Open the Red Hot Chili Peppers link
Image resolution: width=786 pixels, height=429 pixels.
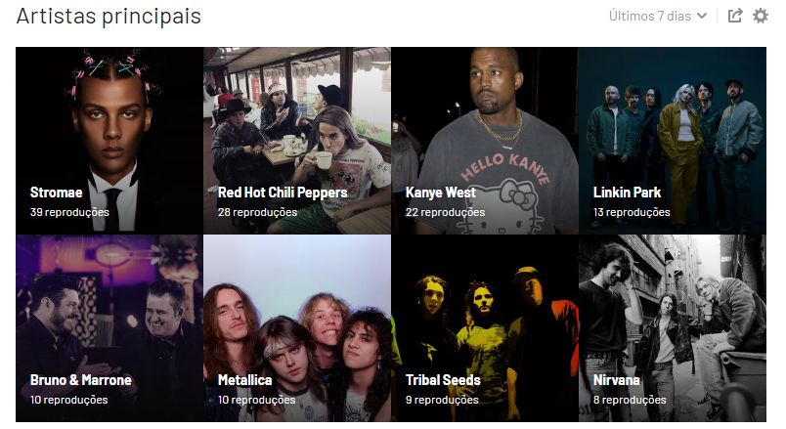point(283,193)
